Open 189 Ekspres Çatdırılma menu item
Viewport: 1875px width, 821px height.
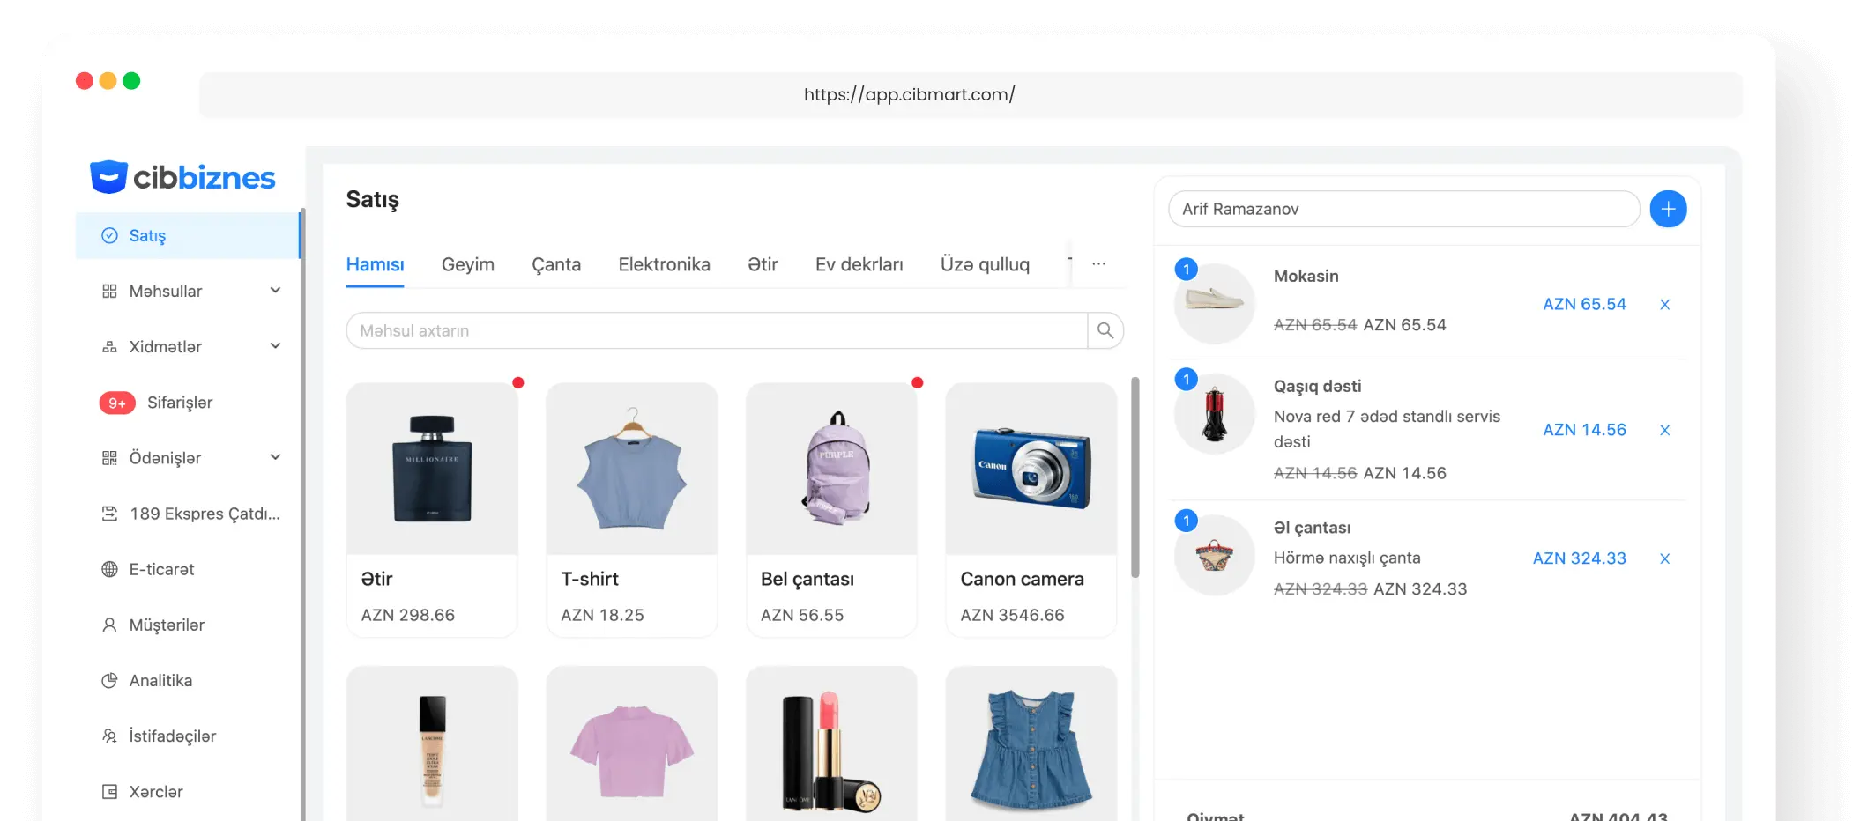204,514
